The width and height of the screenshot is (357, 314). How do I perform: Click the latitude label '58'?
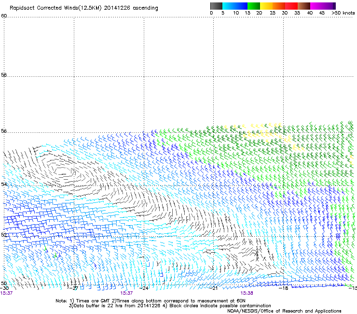point(4,75)
